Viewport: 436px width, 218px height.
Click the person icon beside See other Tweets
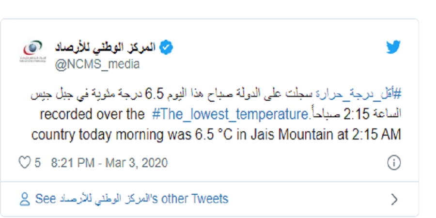point(25,199)
